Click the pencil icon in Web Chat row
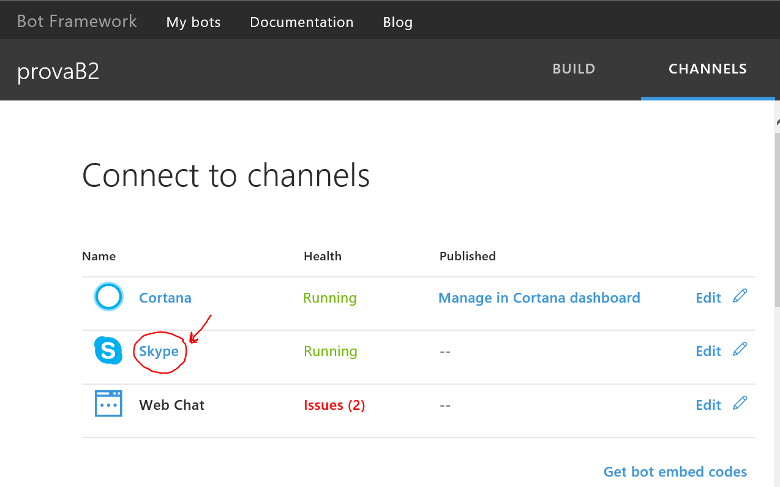The width and height of the screenshot is (780, 487). click(740, 403)
